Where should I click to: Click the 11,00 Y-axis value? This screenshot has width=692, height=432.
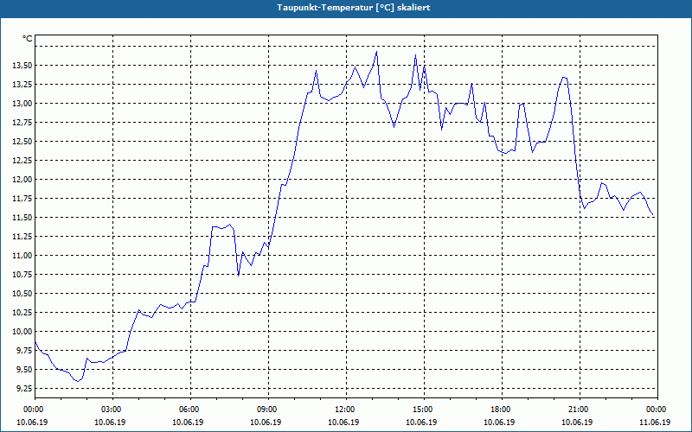point(22,255)
